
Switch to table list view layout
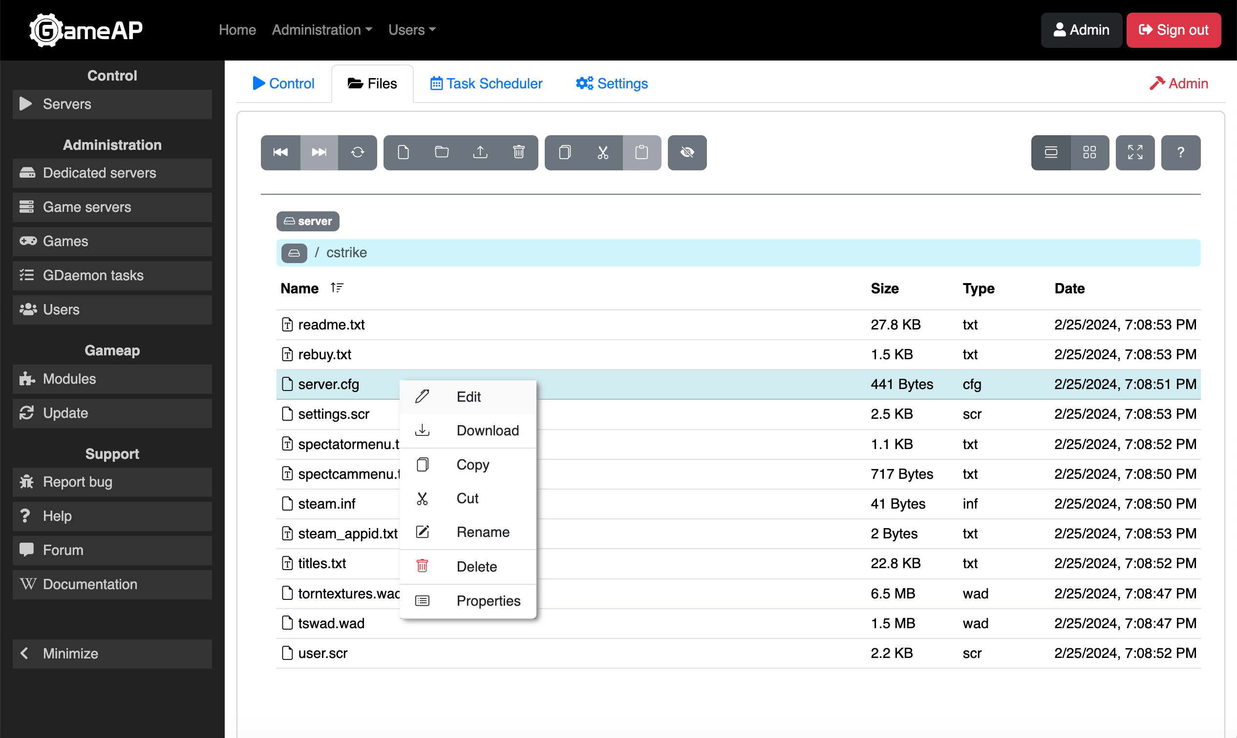pos(1051,152)
